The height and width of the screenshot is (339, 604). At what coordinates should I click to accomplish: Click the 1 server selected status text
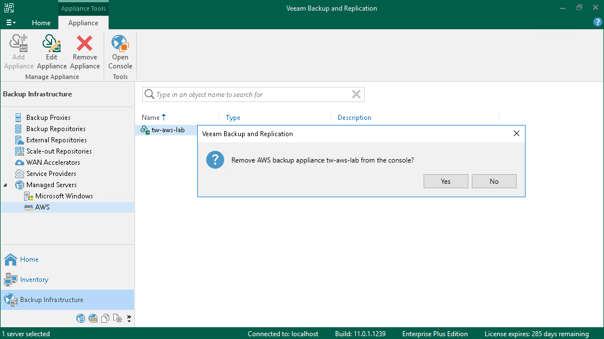pyautogui.click(x=26, y=333)
